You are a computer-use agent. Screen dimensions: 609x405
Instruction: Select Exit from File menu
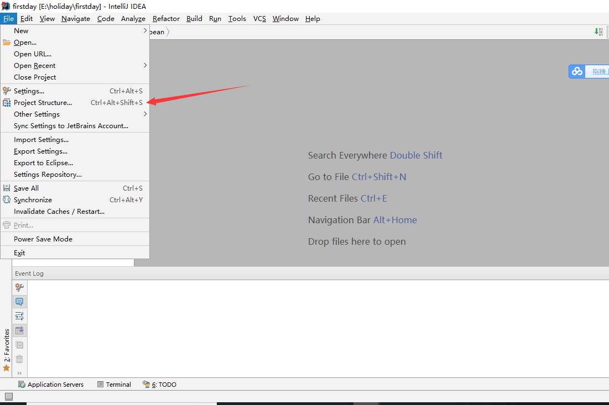pyautogui.click(x=75, y=253)
